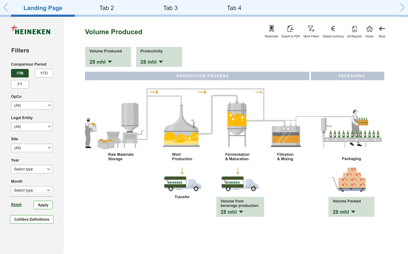This screenshot has width=408, height=254.
Task: Expand the Productivity 28 mhl card
Action: coord(159,57)
